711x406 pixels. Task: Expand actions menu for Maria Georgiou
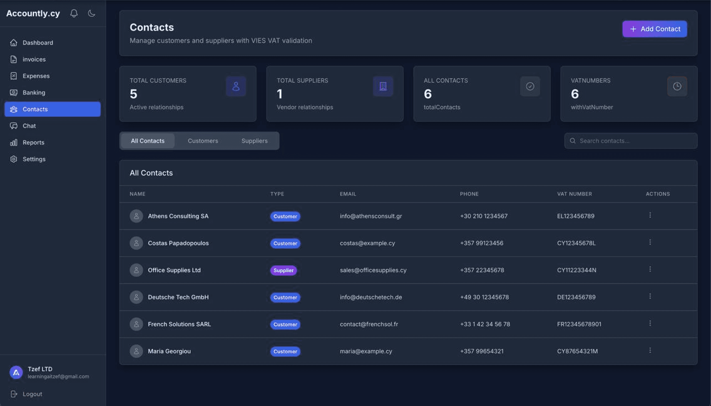(x=650, y=350)
